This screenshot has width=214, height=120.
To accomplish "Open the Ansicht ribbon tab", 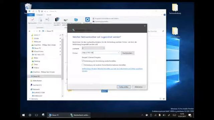I will (49, 15).
